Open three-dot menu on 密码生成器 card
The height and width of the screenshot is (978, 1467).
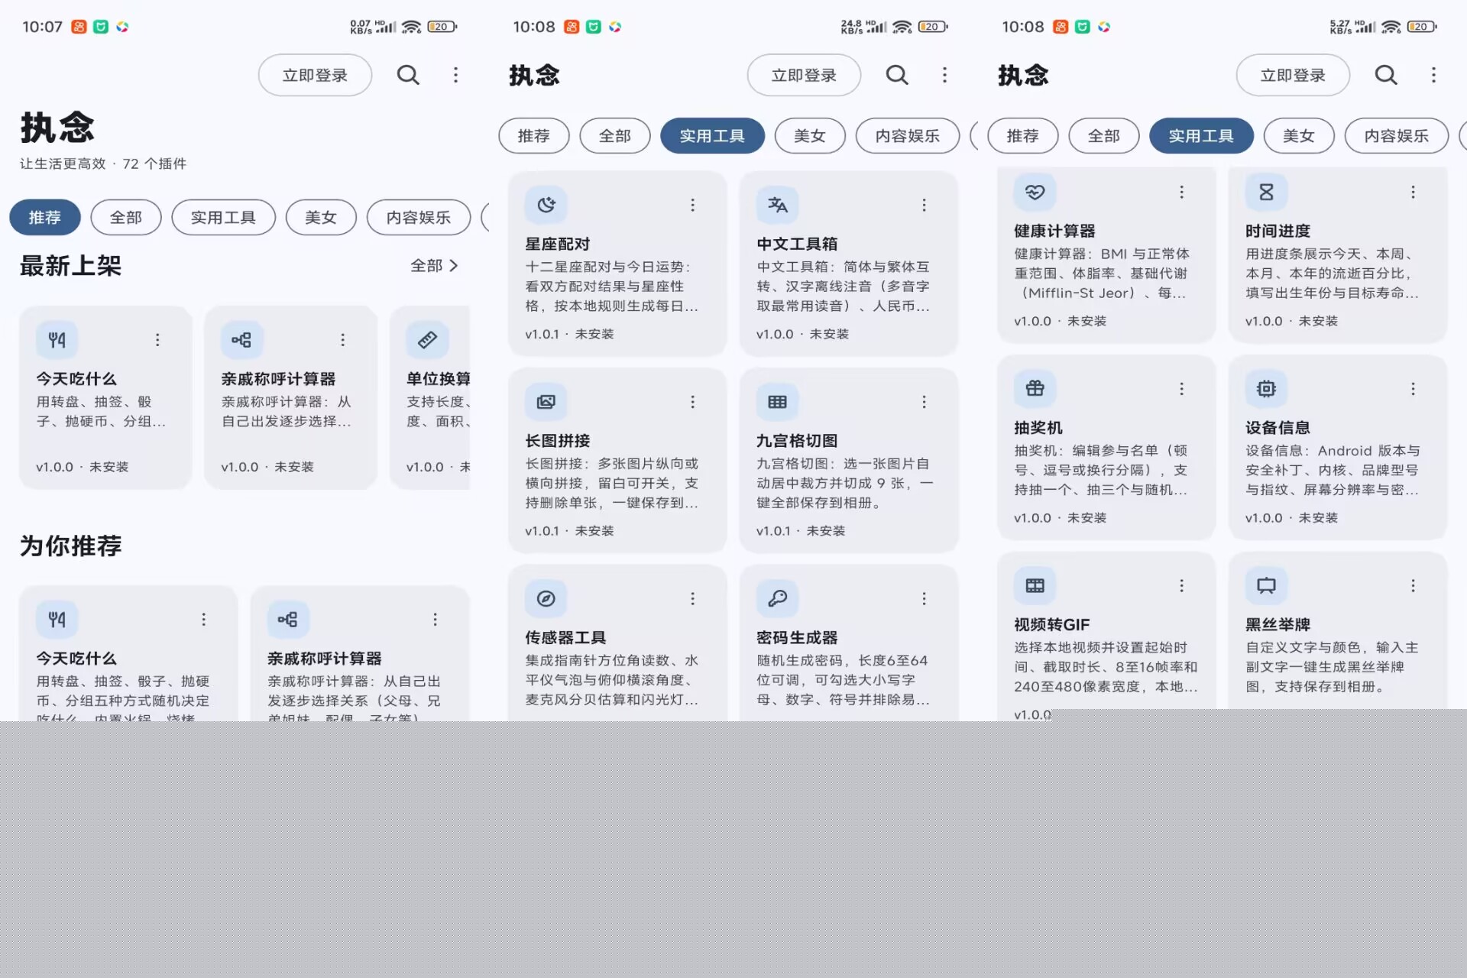tap(924, 598)
